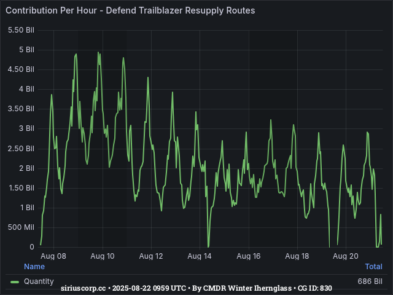
Task: Click the 4.50 Bil y-axis label
Action: tap(21, 69)
